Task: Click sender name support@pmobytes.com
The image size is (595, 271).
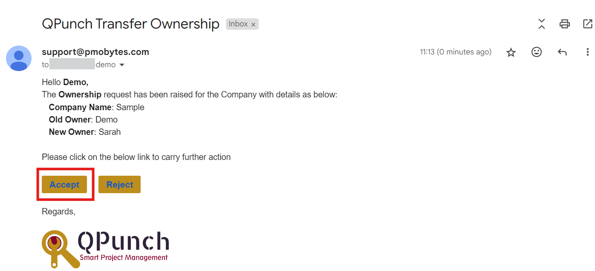Action: [x=95, y=52]
